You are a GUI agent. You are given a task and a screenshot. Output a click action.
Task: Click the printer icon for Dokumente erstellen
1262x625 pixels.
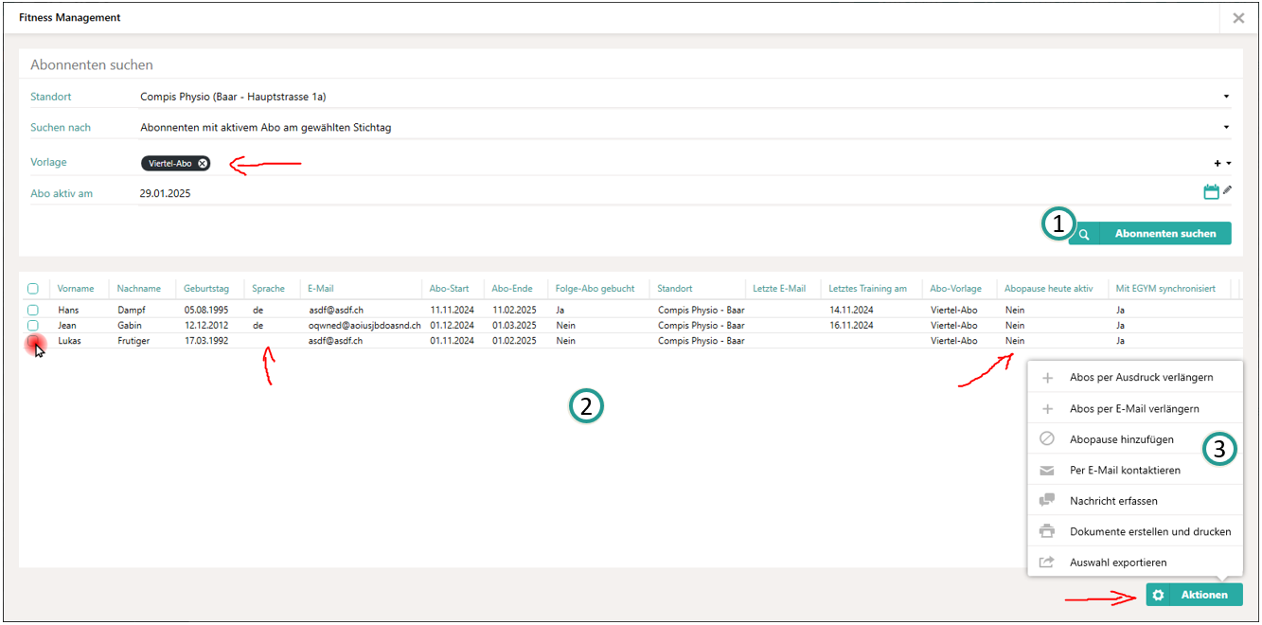coord(1047,531)
